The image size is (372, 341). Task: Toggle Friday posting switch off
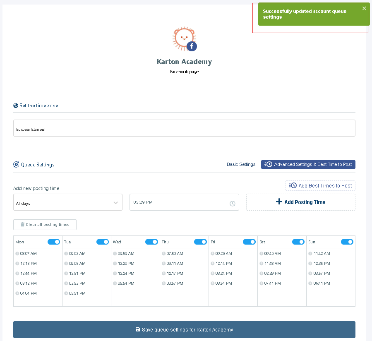tap(249, 242)
